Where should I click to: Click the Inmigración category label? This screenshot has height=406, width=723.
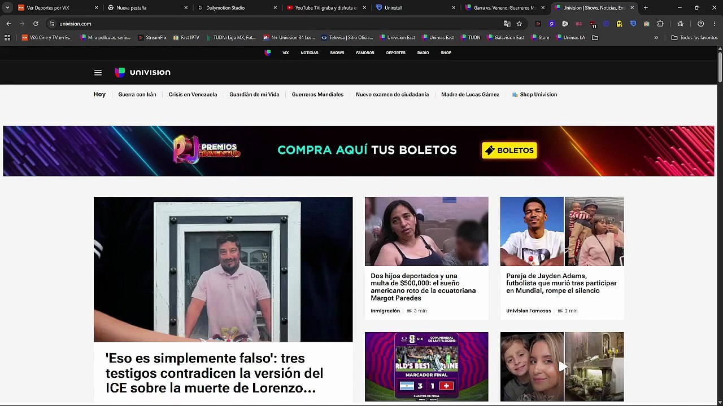click(385, 311)
